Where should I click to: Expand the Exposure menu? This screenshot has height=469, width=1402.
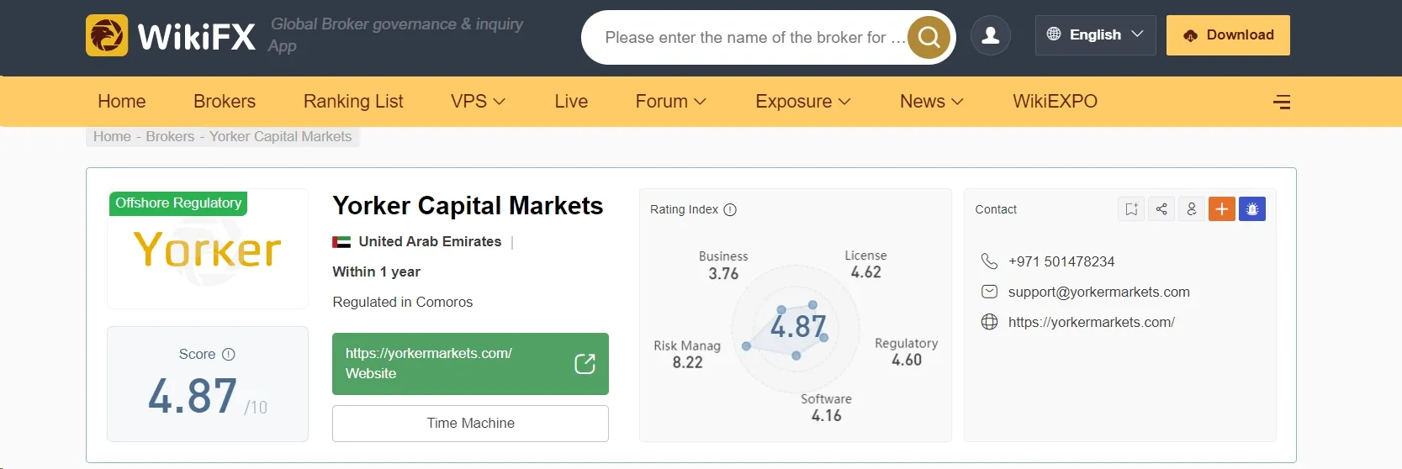pos(803,102)
